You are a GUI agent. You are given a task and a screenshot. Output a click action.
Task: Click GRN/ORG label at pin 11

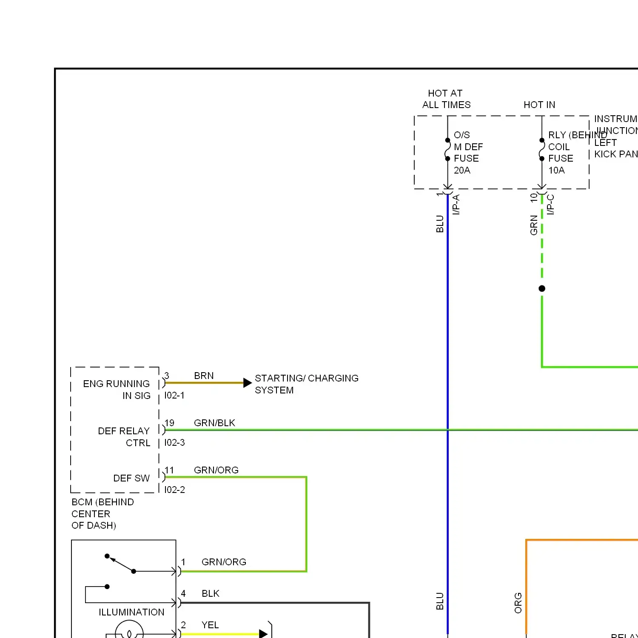click(216, 470)
